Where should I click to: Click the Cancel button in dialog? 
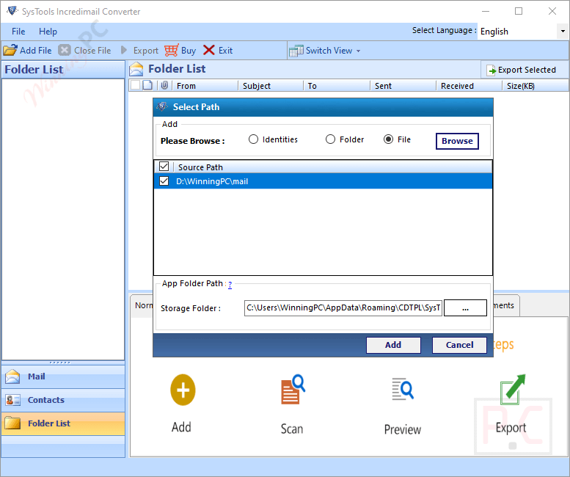pyautogui.click(x=459, y=345)
